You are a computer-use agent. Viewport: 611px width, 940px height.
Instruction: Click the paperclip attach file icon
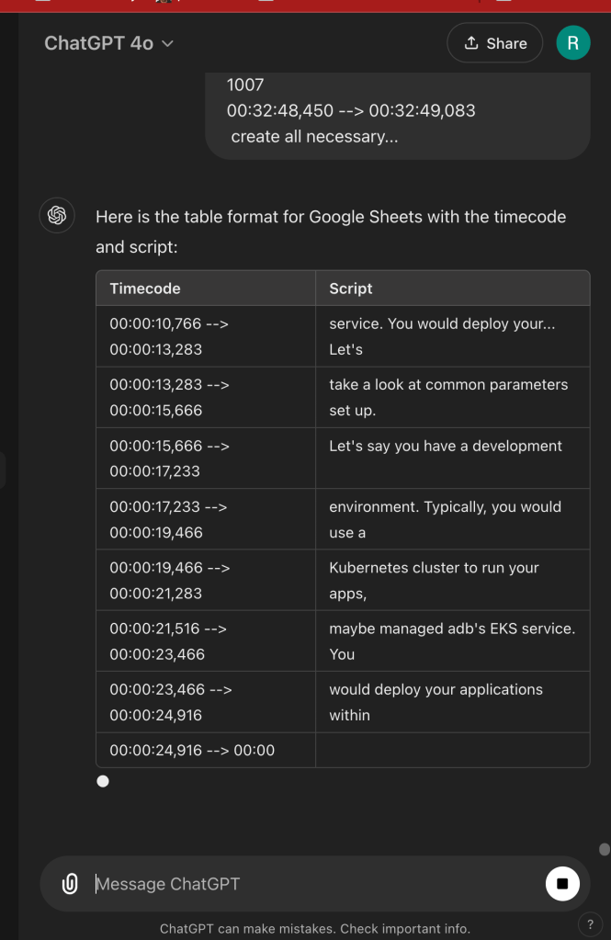(x=70, y=884)
